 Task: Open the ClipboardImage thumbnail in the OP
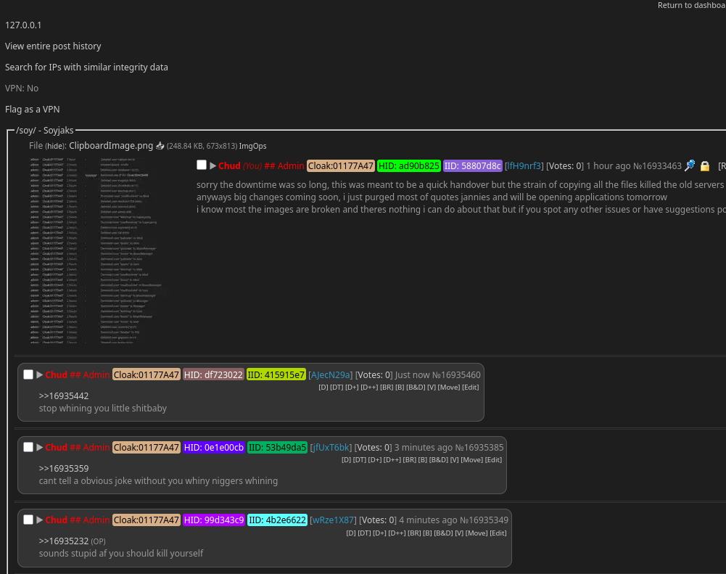(96, 250)
